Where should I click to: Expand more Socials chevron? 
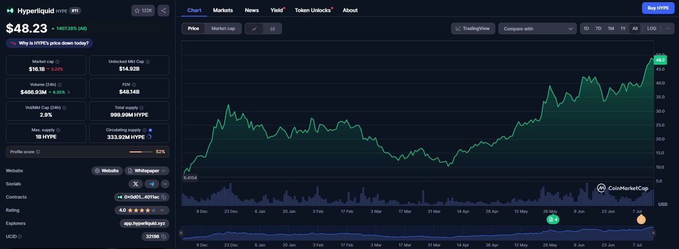pos(165,184)
